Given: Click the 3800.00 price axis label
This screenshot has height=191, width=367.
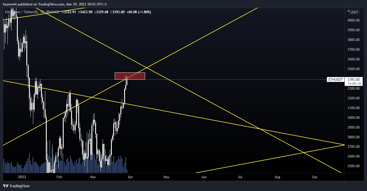Looking at the screenshot, I should point(354,40).
